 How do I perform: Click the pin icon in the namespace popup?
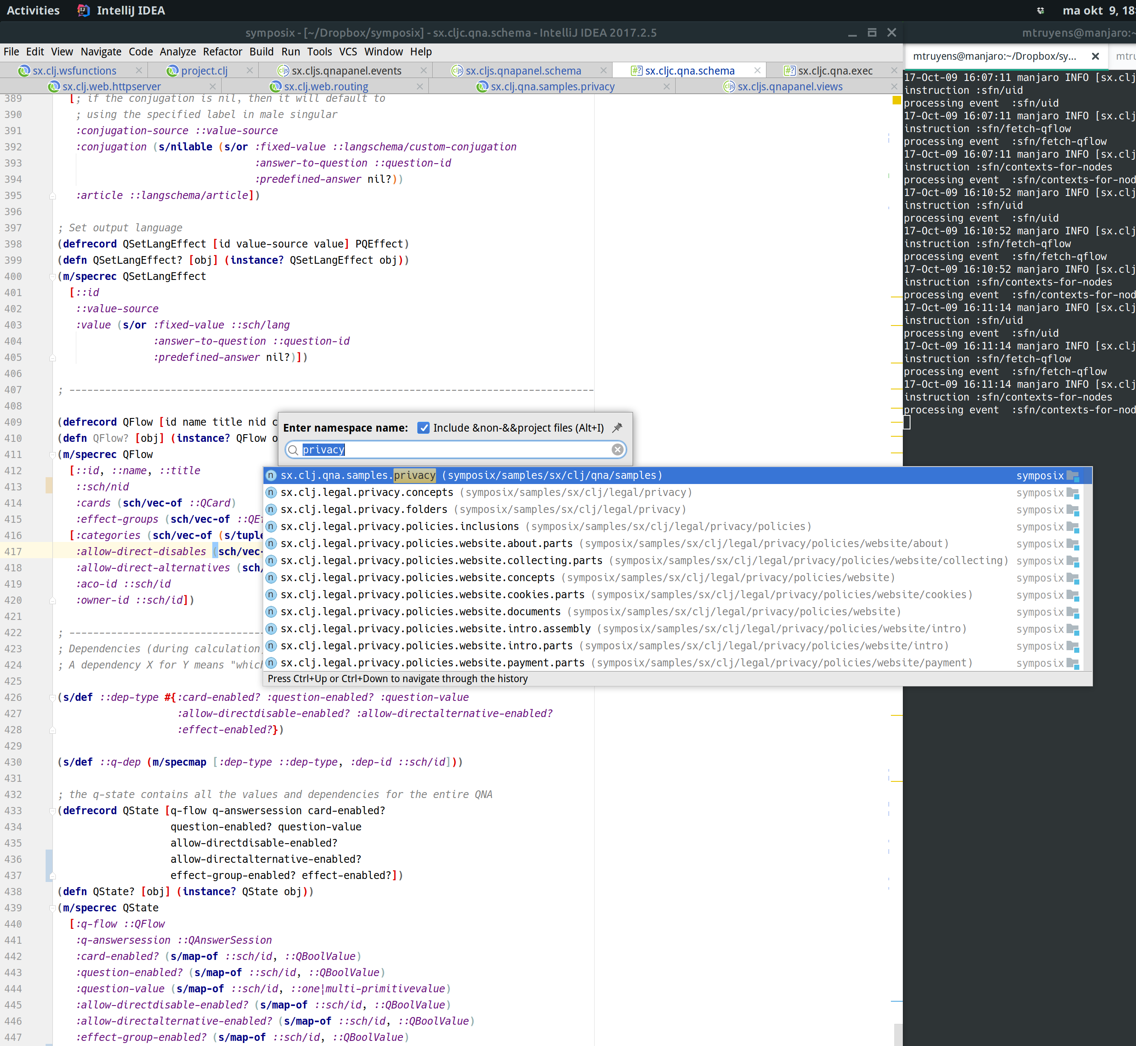pyautogui.click(x=617, y=428)
